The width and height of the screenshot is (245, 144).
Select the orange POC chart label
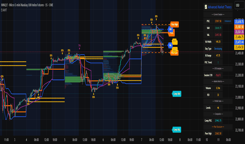point(171,33)
